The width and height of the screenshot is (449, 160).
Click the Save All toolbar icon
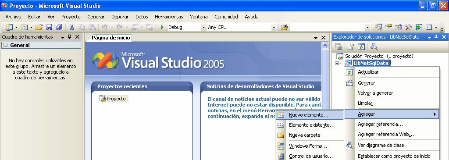tap(59, 27)
